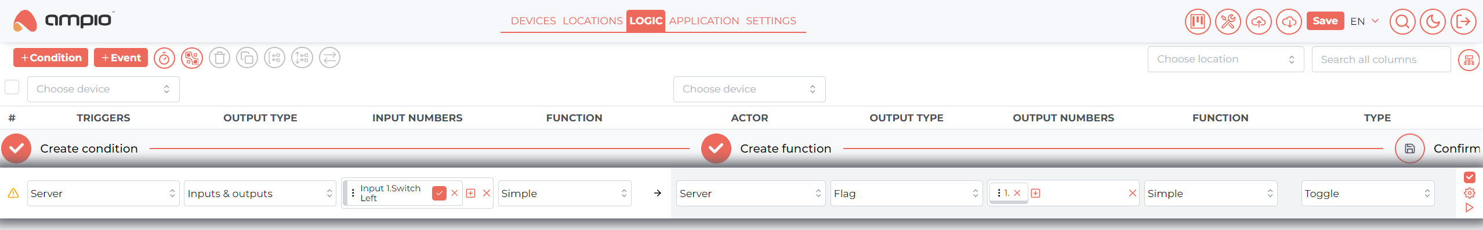Click the Confirm label

tap(1457, 149)
